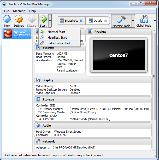This screenshot has height=160, width=159.
Task: Click the Detachable Start menu icon
Action: coord(42,43)
